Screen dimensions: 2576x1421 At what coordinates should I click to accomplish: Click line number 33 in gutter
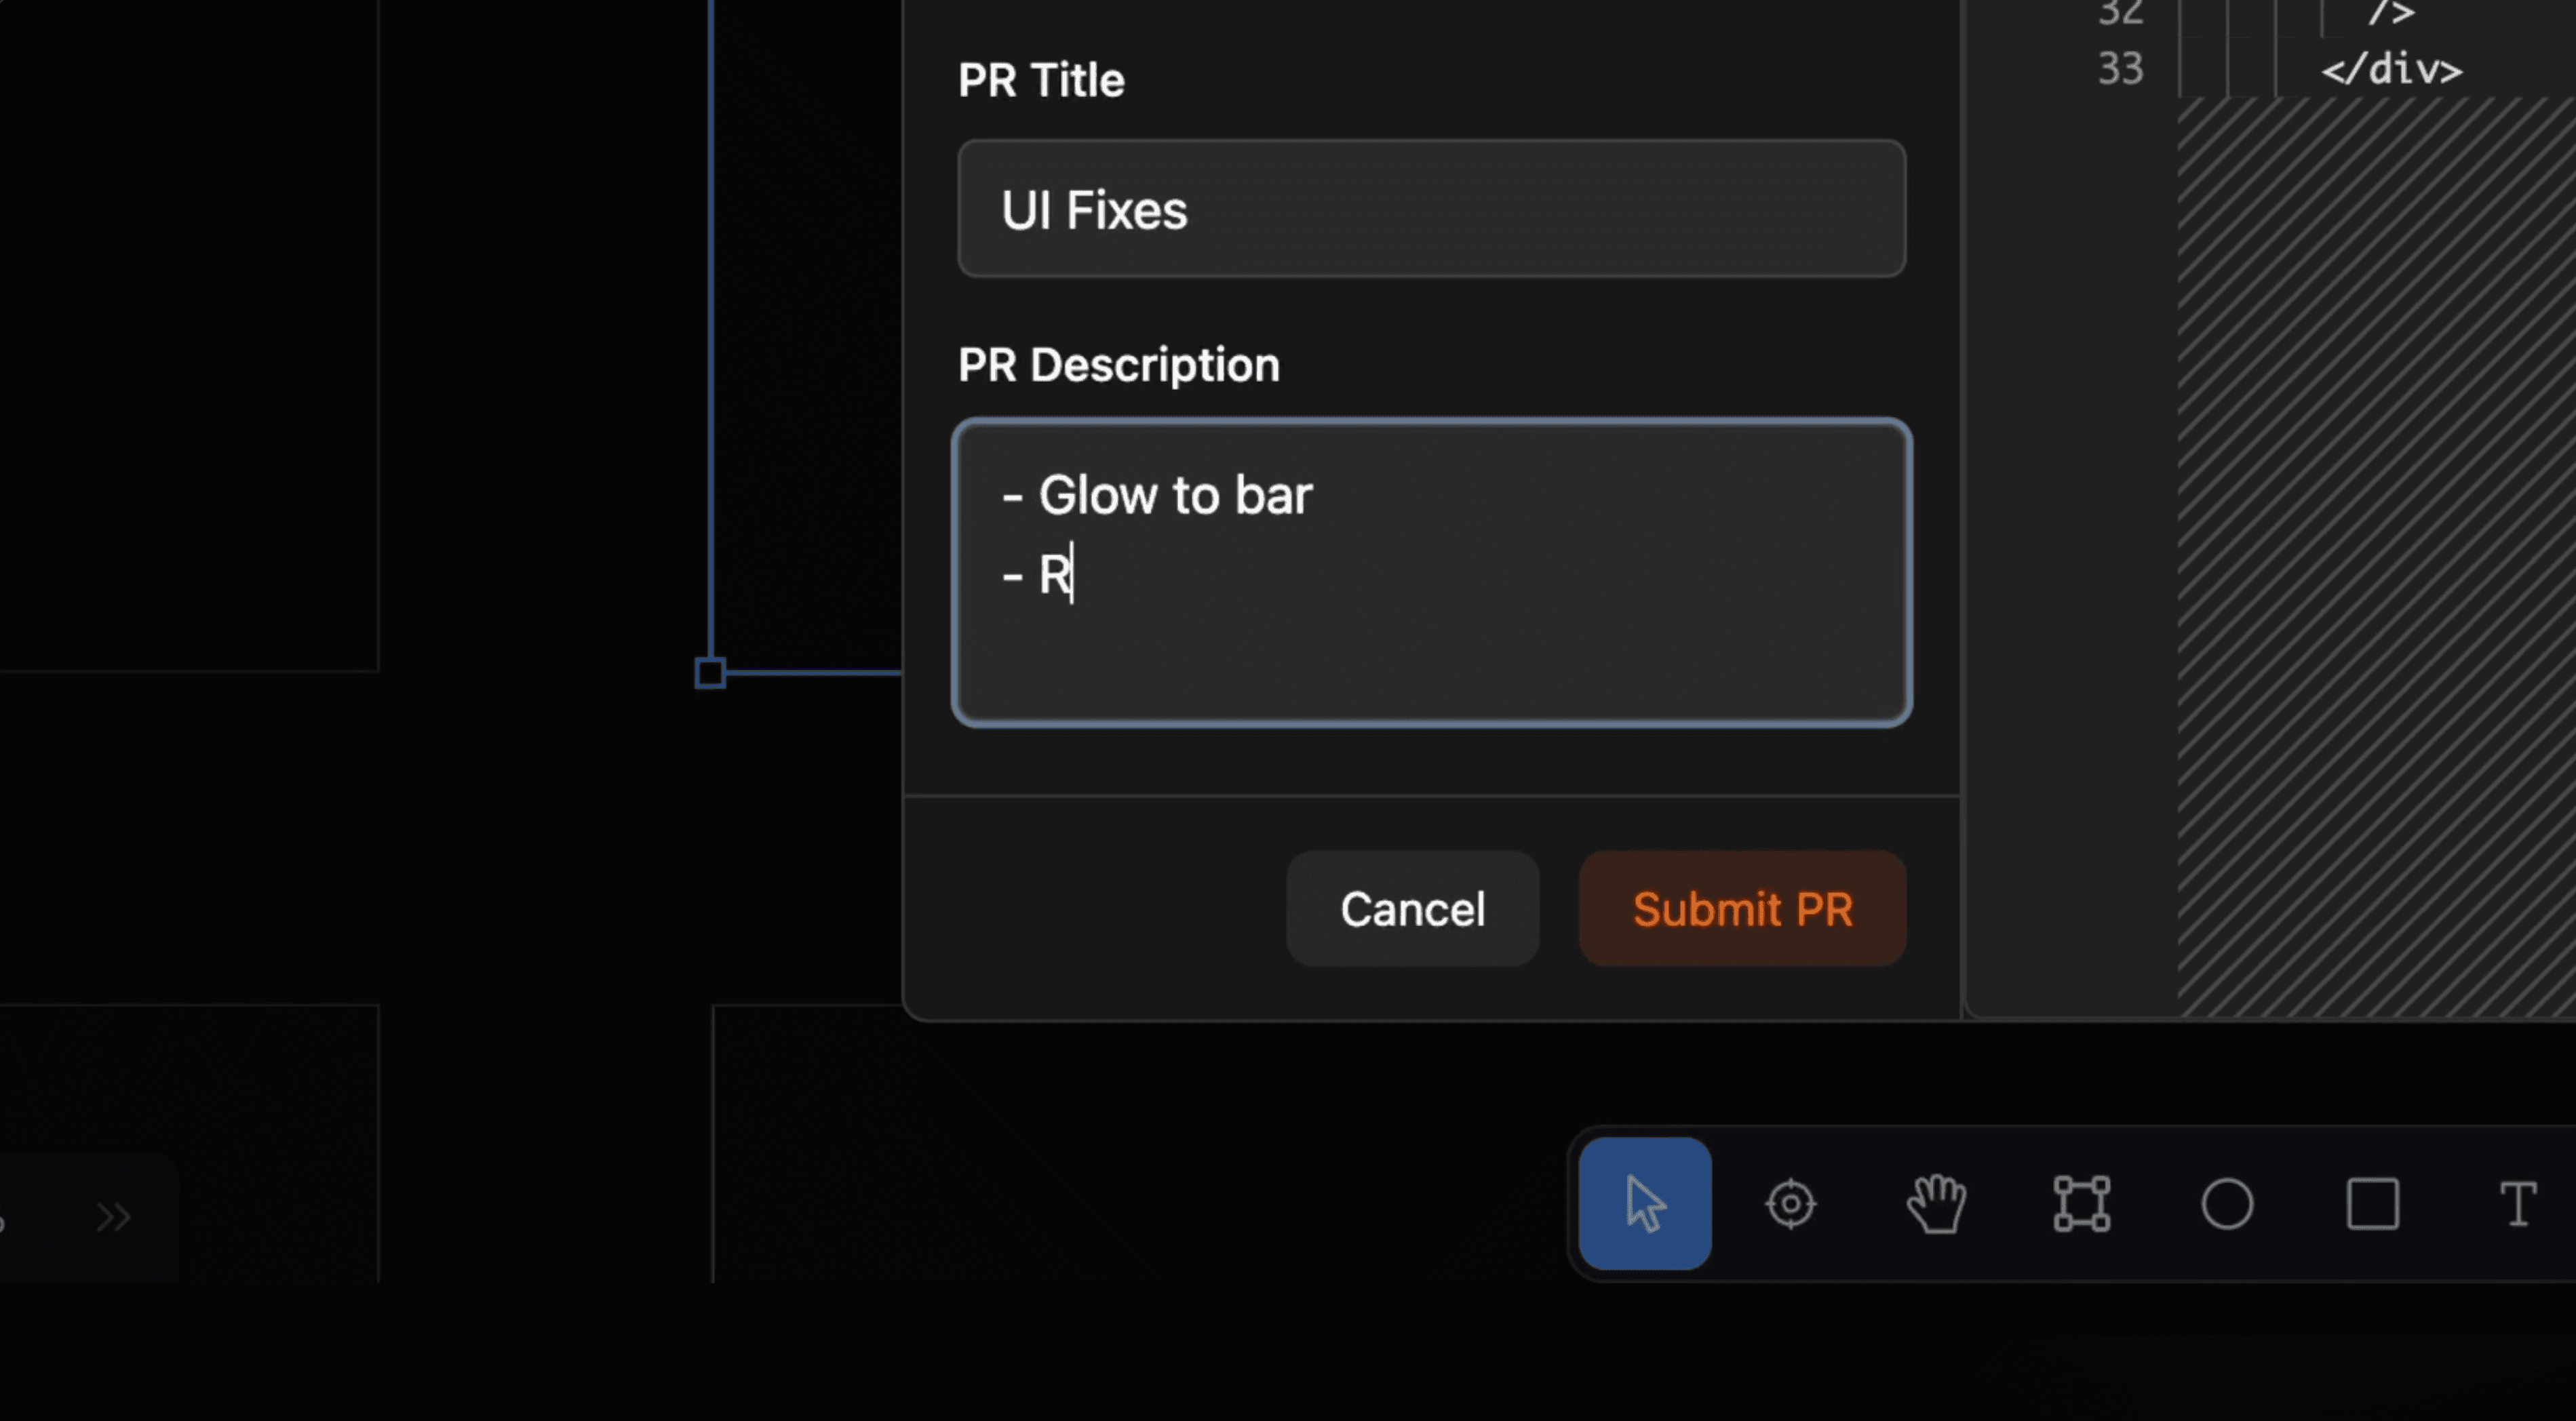pyautogui.click(x=2120, y=69)
